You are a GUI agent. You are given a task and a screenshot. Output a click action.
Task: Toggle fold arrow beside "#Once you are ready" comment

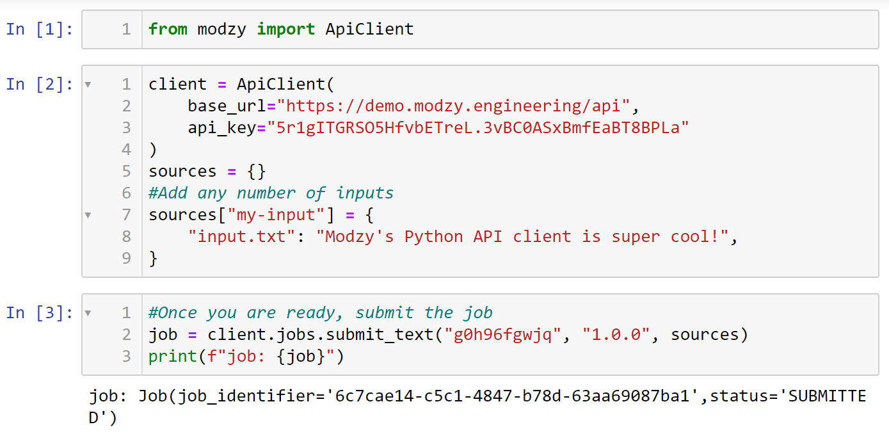coord(88,313)
